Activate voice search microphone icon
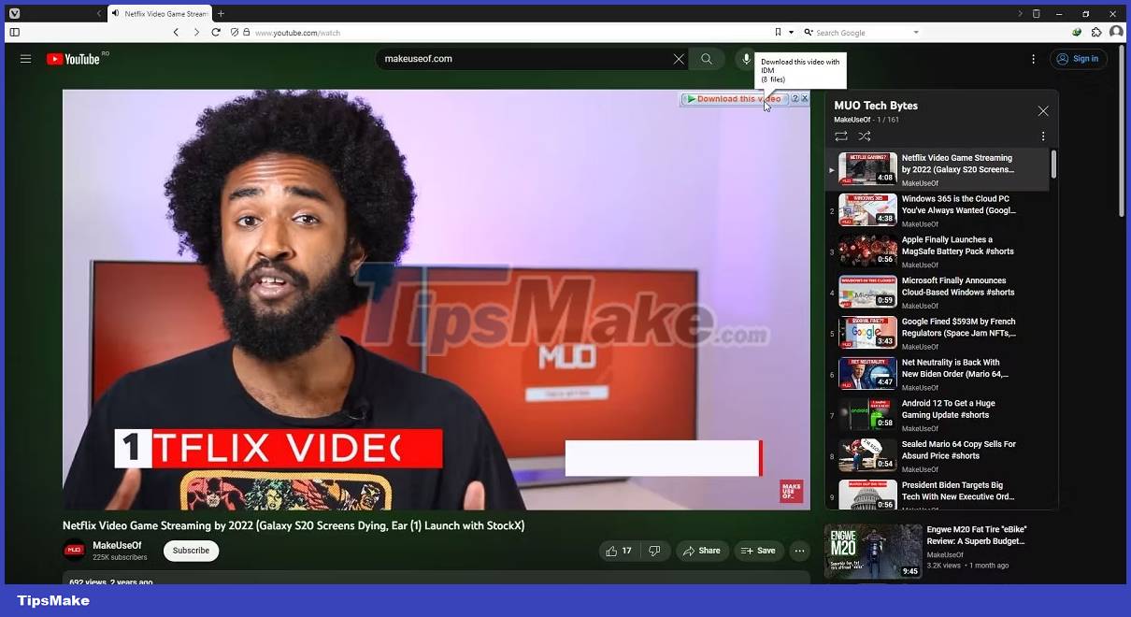The height and width of the screenshot is (617, 1131). [x=746, y=59]
